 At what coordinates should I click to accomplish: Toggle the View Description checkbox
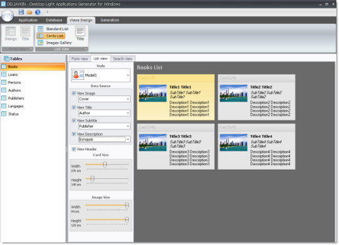coord(74,134)
